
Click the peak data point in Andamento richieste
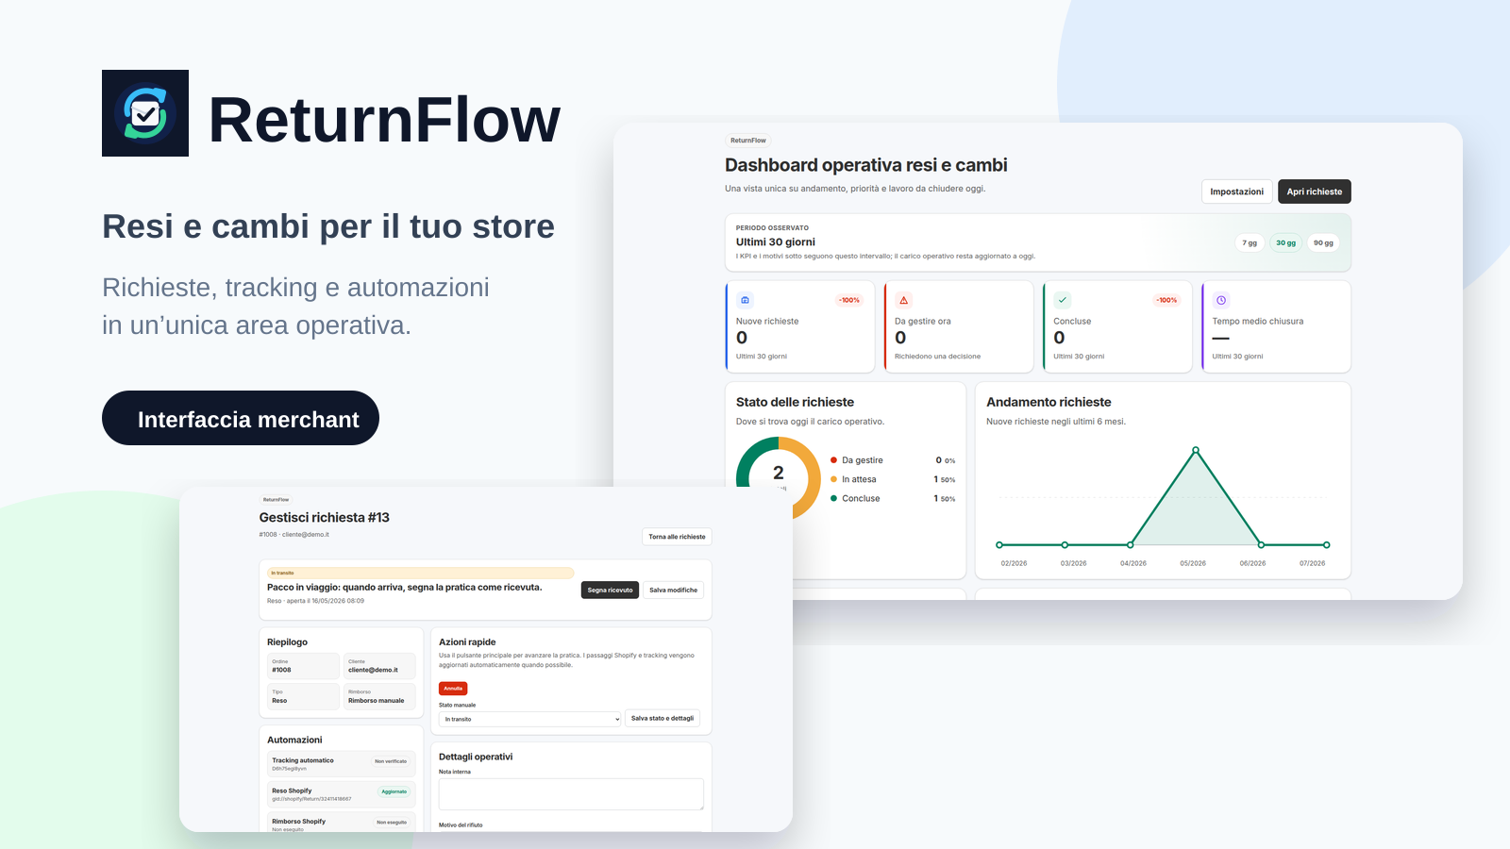pyautogui.click(x=1196, y=450)
